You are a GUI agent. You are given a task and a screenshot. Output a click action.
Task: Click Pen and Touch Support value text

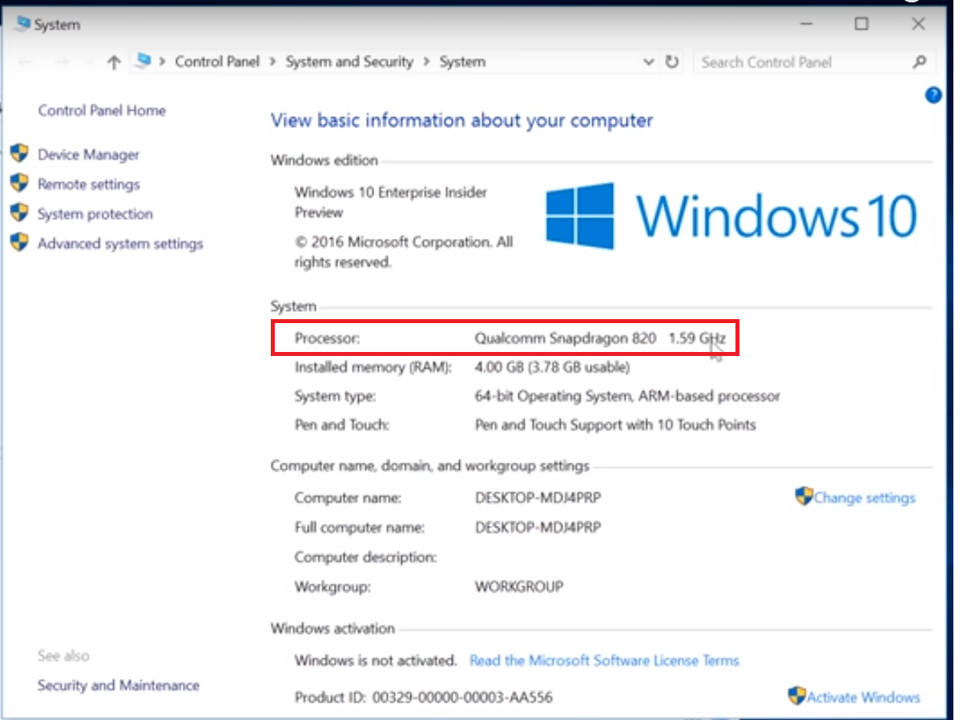click(x=615, y=425)
